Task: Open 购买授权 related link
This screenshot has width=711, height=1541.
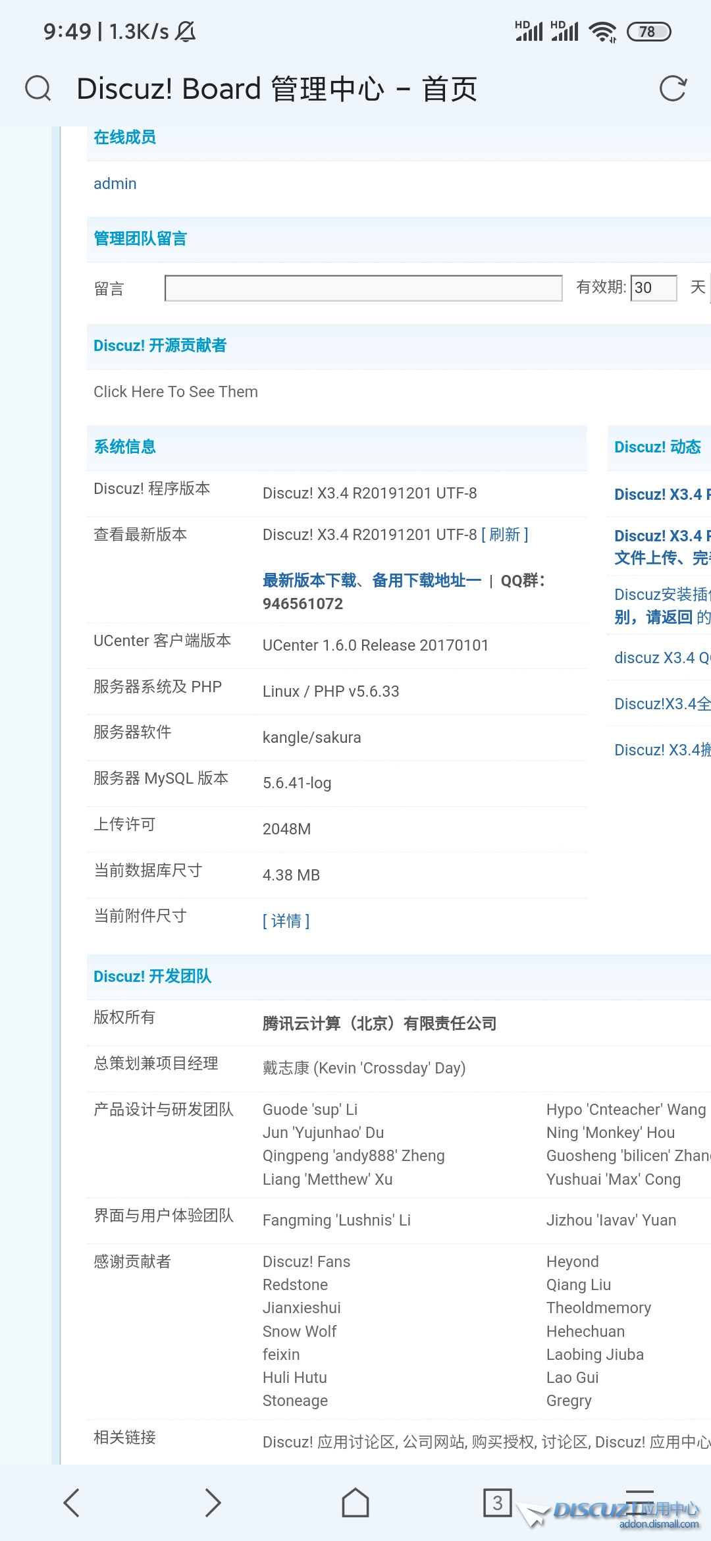Action: (x=503, y=1442)
